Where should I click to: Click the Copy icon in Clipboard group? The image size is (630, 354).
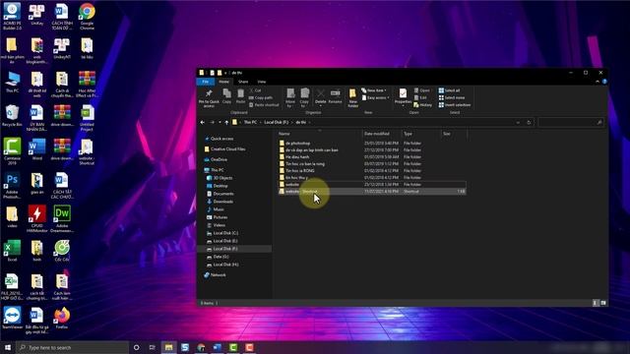(x=227, y=96)
